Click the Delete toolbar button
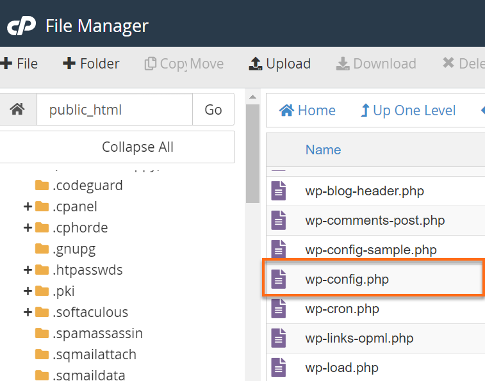This screenshot has height=381, width=485. coord(464,63)
